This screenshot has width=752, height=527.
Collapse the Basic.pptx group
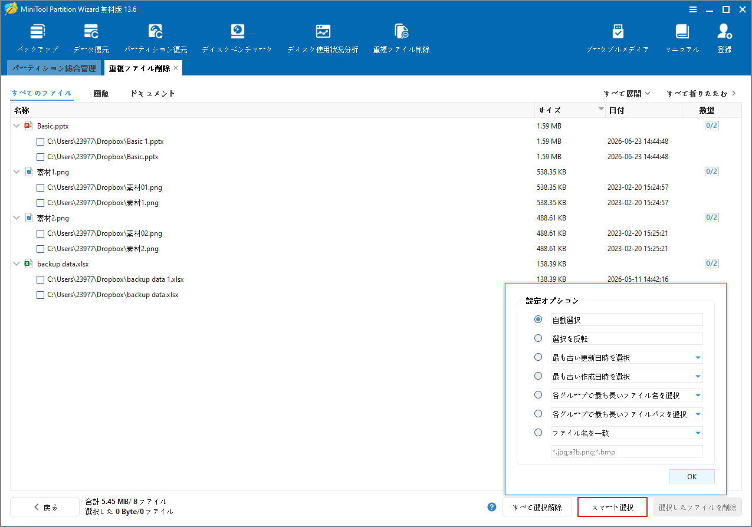pyautogui.click(x=17, y=126)
